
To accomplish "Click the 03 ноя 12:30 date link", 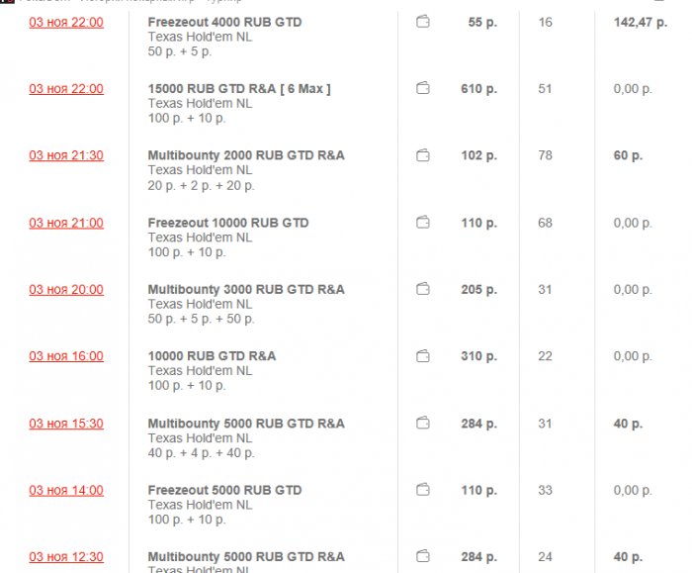I will pos(65,557).
